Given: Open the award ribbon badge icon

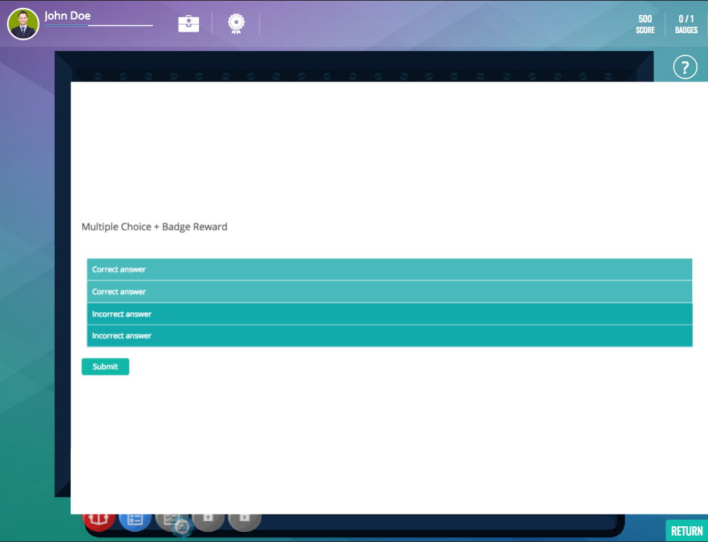Looking at the screenshot, I should coord(236,24).
